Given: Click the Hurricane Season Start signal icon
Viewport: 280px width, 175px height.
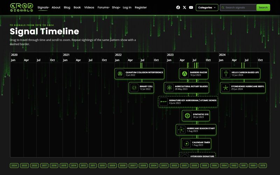Looking at the screenshot, I should pyautogui.click(x=181, y=129).
